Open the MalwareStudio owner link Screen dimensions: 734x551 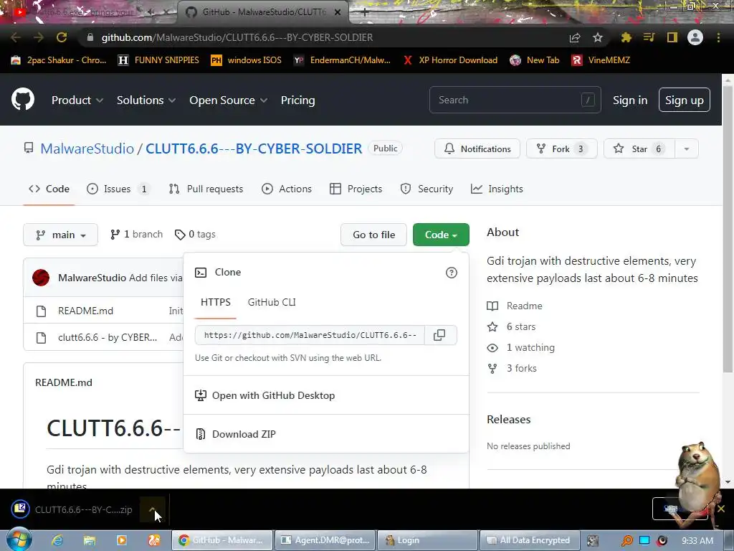[87, 149]
